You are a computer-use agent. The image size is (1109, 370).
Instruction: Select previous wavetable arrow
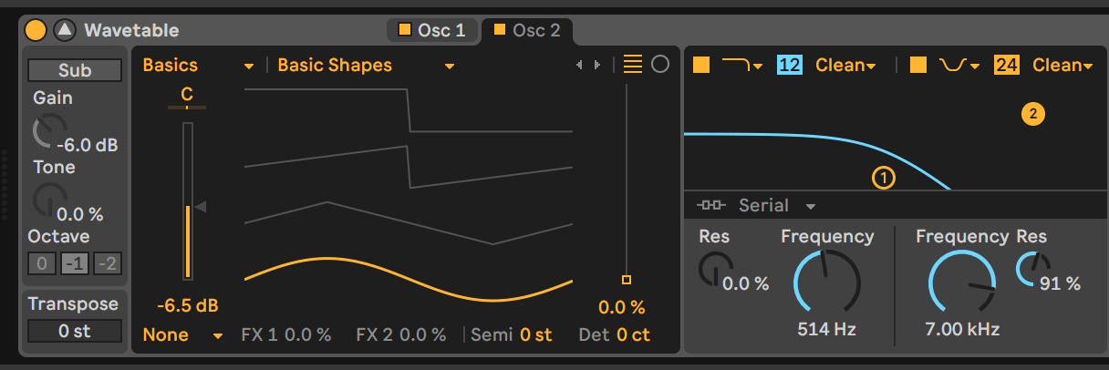pos(579,65)
